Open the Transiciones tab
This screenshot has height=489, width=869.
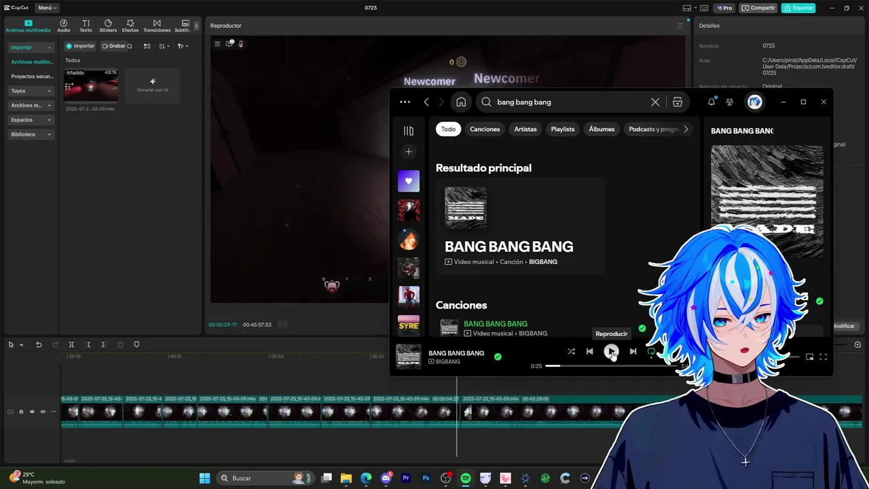pyautogui.click(x=157, y=26)
